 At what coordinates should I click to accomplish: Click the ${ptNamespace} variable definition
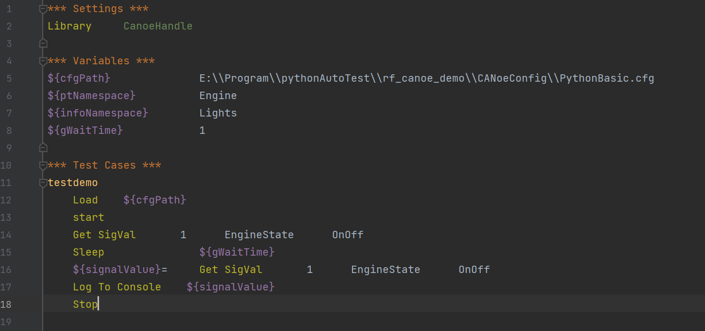[x=91, y=95]
